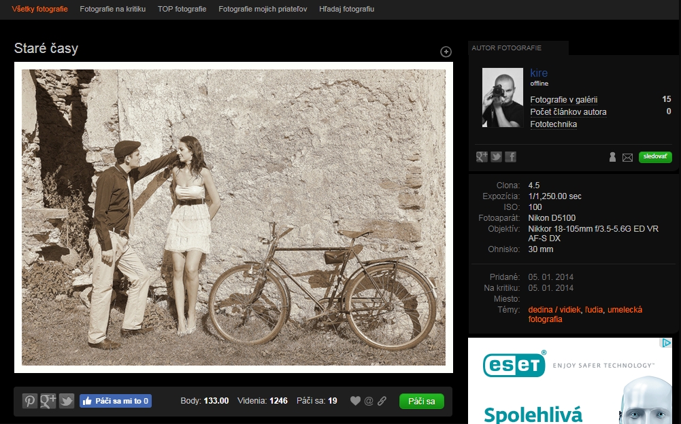Switch to the 'TOP fotografie' tab

[182, 10]
